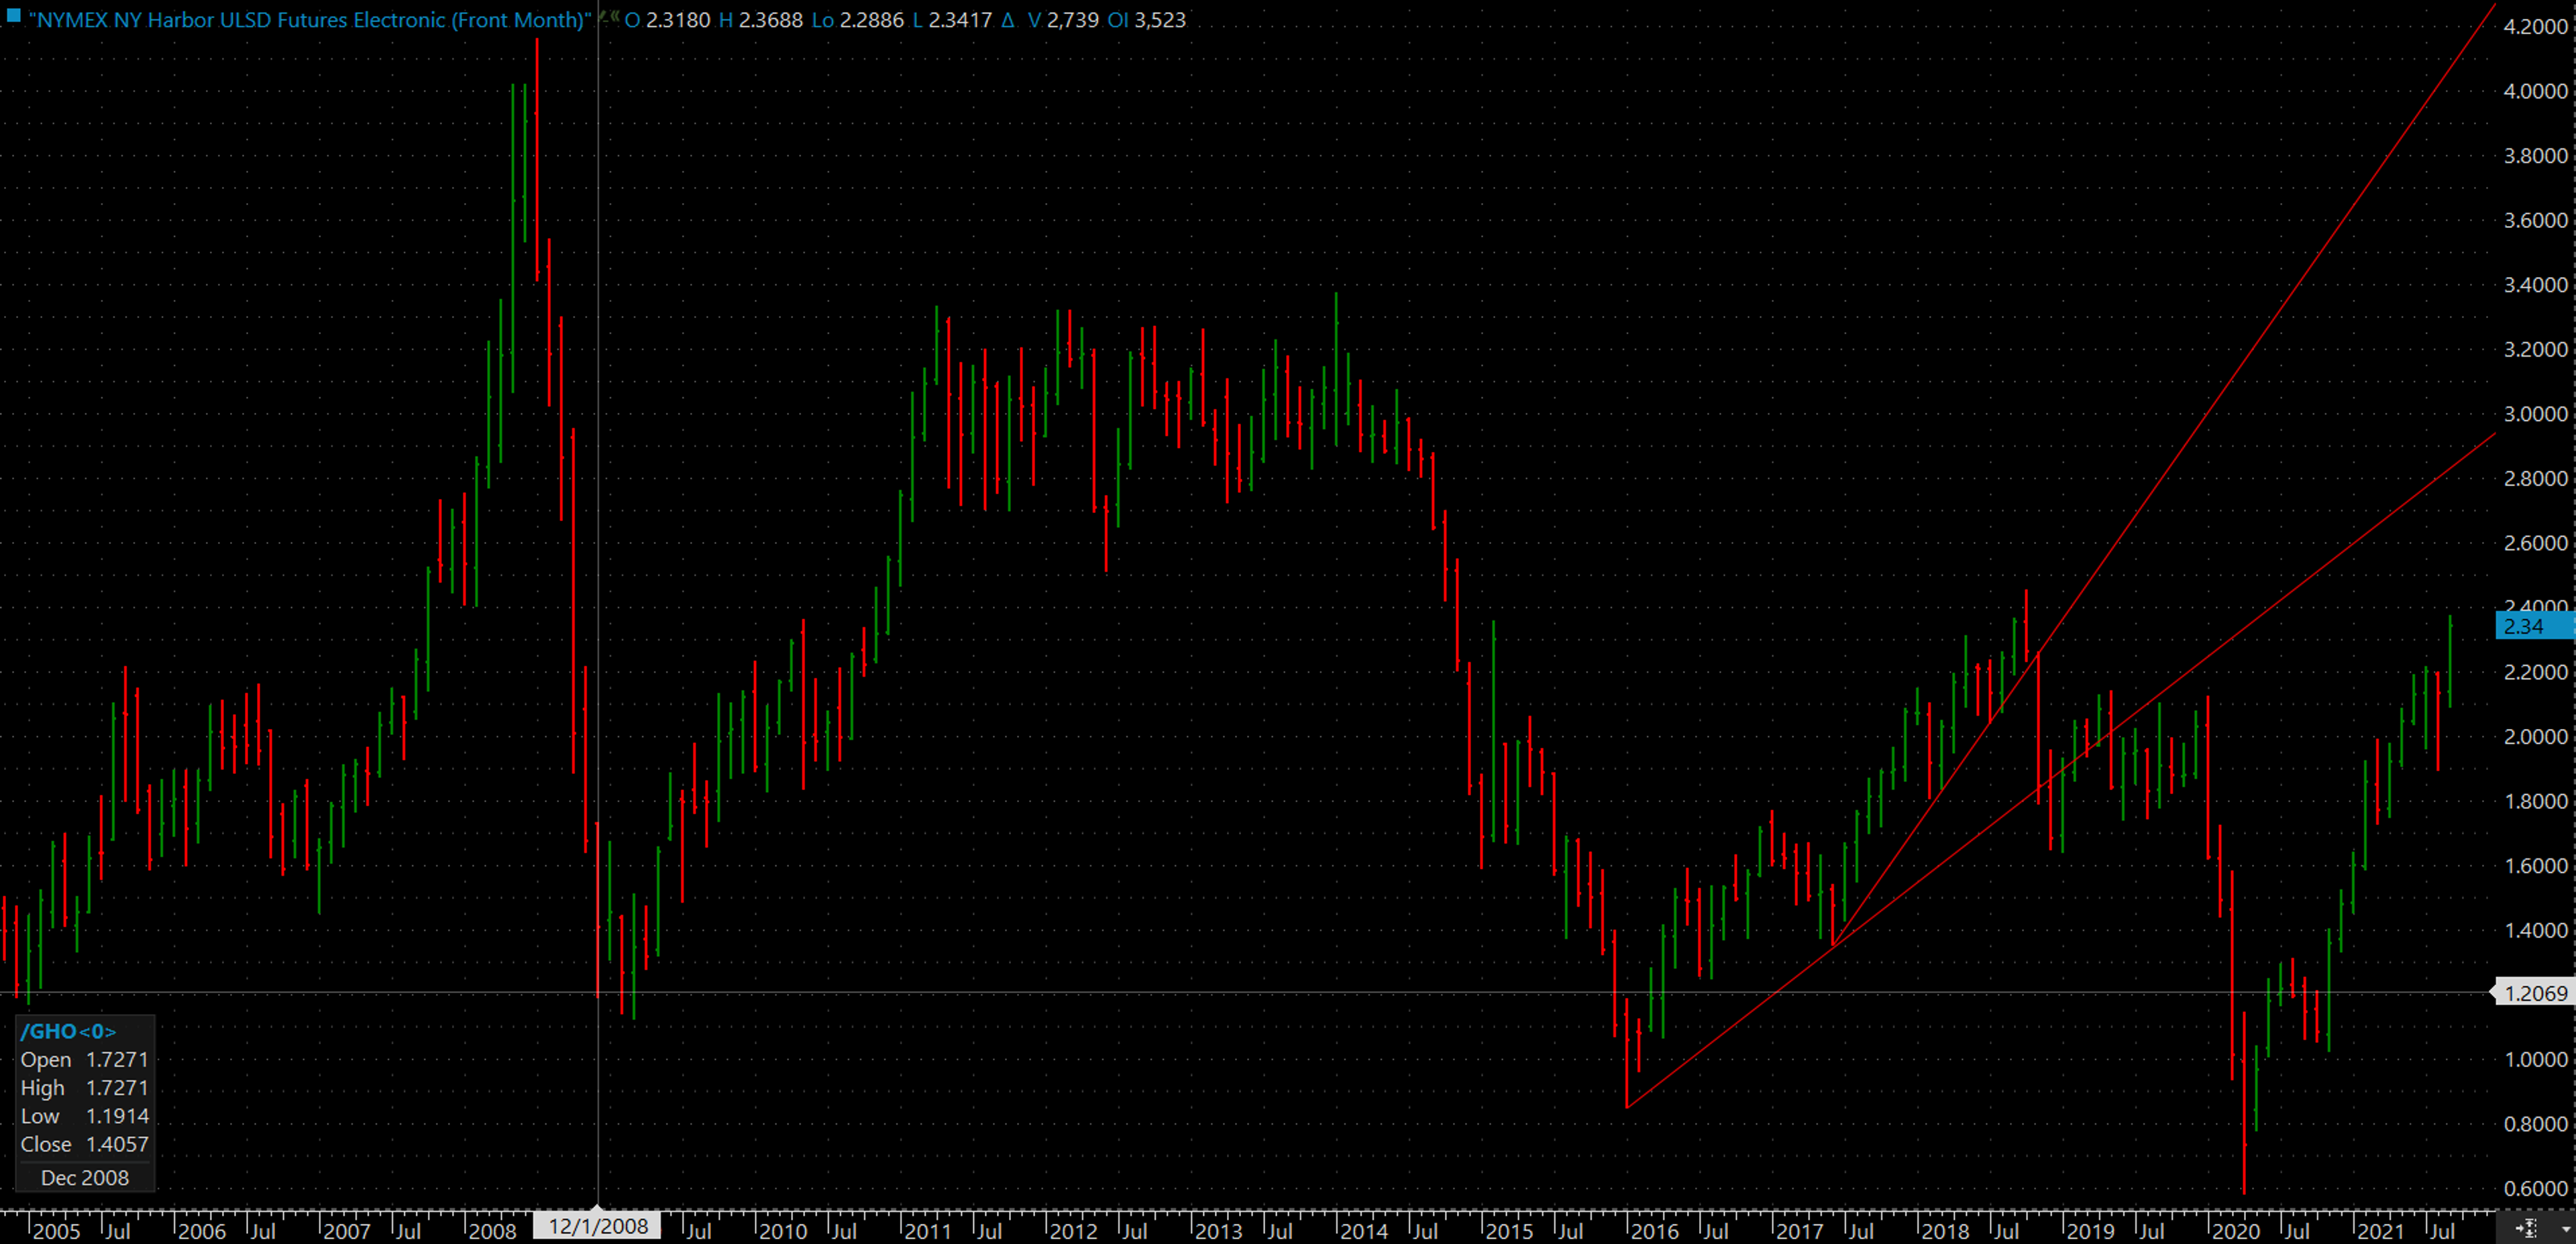Click the High 1.7271 row in tooltip
The width and height of the screenshot is (2576, 1244).
(x=84, y=1087)
